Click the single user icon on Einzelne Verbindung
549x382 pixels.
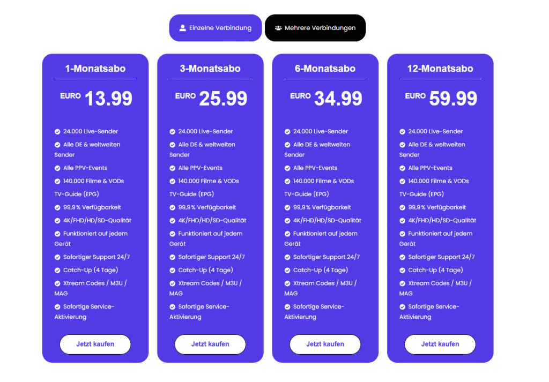[183, 28]
